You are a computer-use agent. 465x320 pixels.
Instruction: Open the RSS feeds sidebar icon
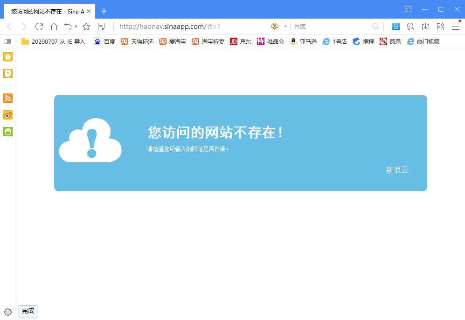click(x=7, y=98)
